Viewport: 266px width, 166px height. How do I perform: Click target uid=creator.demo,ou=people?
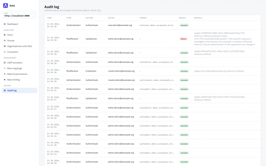pos(157,80)
